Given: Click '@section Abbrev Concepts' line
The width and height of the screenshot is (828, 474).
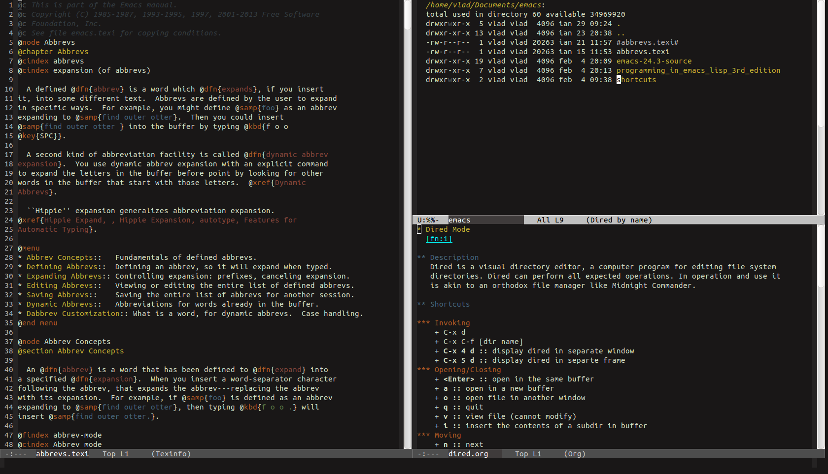Looking at the screenshot, I should (71, 351).
